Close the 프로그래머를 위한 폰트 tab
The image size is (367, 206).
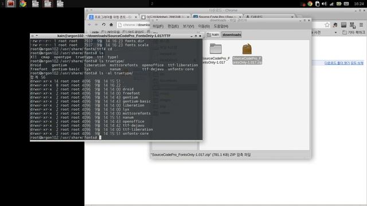click(136, 17)
